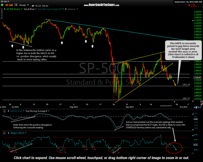Expand the Vol at Price indicator menu
This screenshot has width=203, height=162.
pyautogui.click(x=36, y=9)
